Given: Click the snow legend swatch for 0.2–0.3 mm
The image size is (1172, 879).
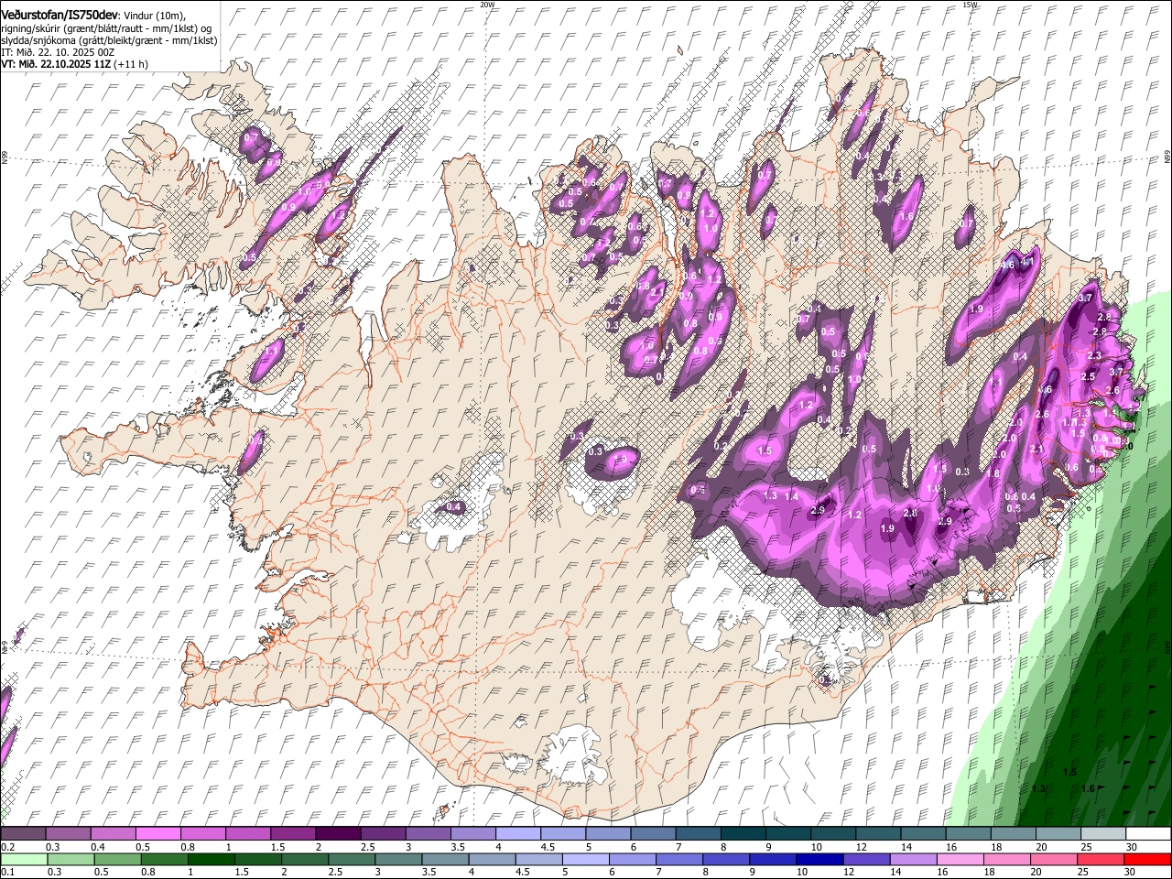Looking at the screenshot, I should 23,833.
